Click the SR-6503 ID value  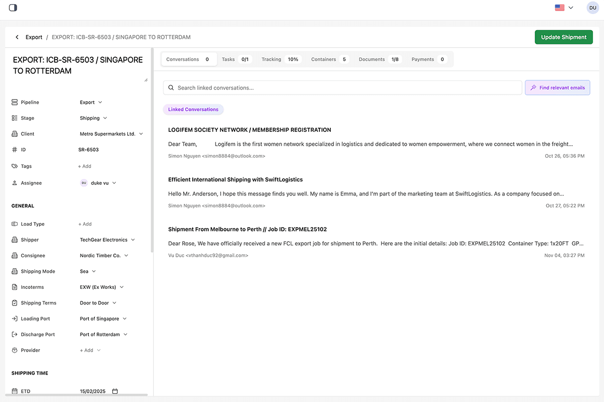pyautogui.click(x=89, y=149)
